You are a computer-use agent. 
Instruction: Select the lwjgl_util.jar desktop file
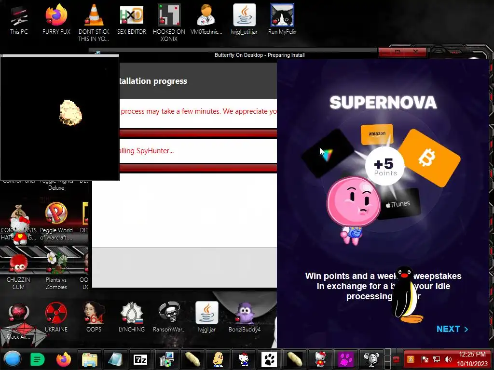click(244, 19)
